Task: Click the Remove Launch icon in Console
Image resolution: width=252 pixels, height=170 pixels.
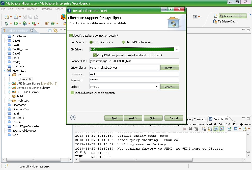Action: point(191,129)
